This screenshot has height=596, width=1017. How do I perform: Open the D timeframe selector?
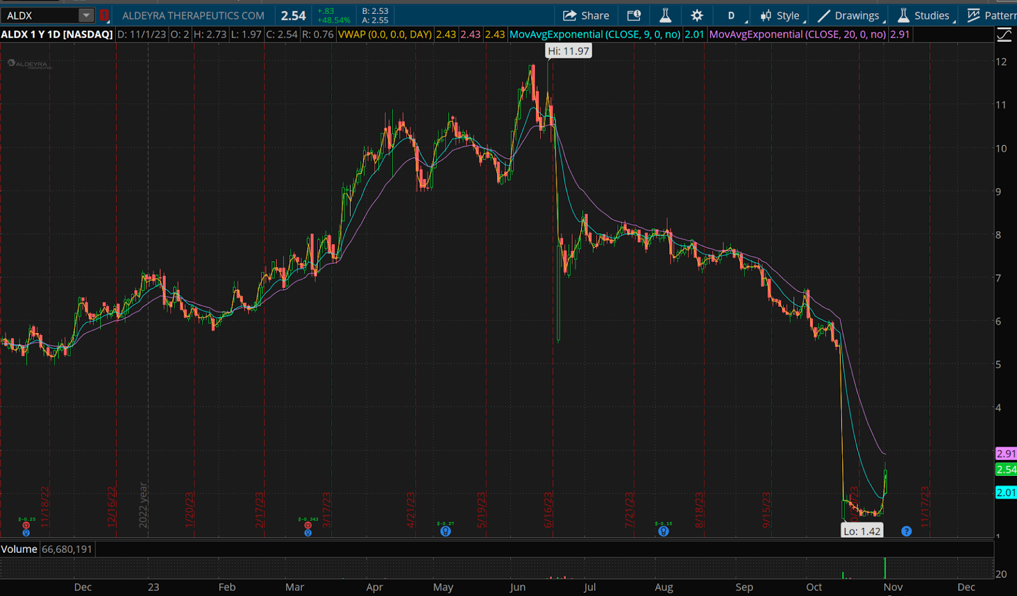(x=731, y=15)
